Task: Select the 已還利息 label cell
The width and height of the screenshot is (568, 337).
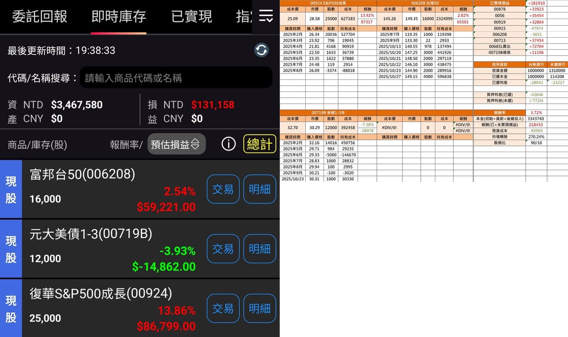Action: pos(499,82)
